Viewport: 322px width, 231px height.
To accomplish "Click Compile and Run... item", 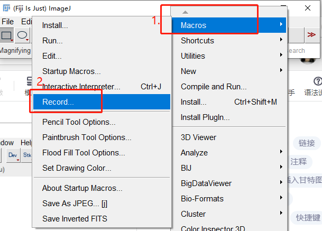I will [x=214, y=87].
